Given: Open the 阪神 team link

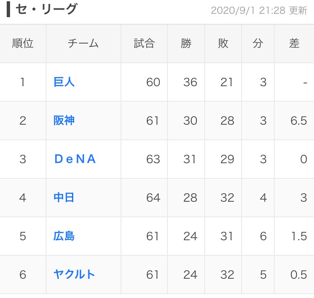Looking at the screenshot, I should (64, 121).
